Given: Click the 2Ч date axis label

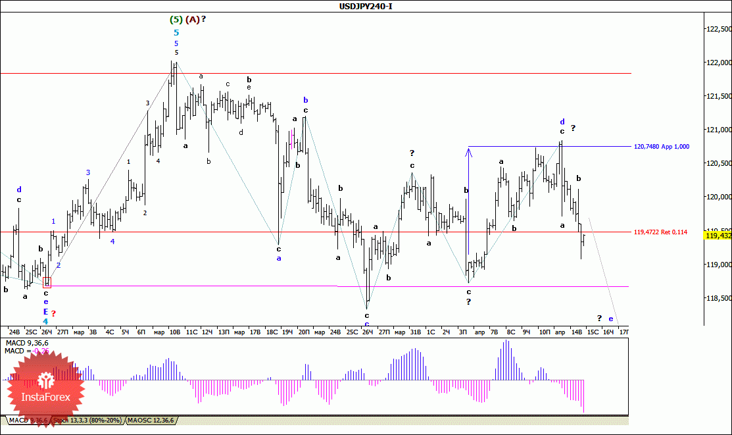Looking at the screenshot, I should tap(447, 332).
